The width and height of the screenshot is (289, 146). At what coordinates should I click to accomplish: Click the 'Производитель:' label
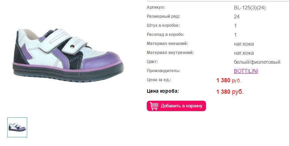[163, 71]
